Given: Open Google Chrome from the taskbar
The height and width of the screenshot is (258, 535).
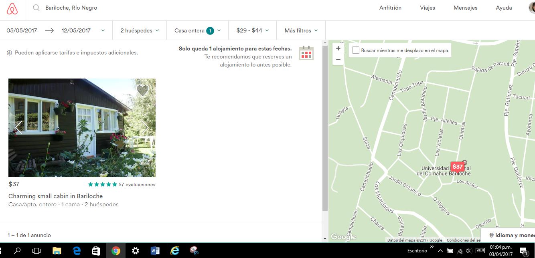Looking at the screenshot, I should [x=116, y=251].
